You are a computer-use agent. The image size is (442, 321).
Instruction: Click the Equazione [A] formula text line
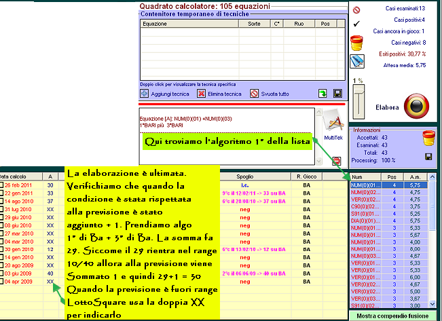[x=186, y=119]
